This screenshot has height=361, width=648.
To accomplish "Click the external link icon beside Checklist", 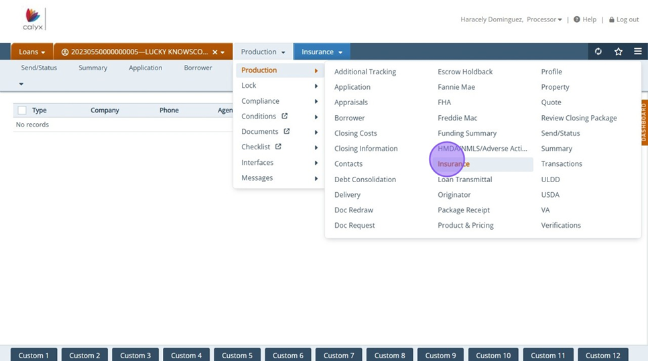I will (279, 147).
